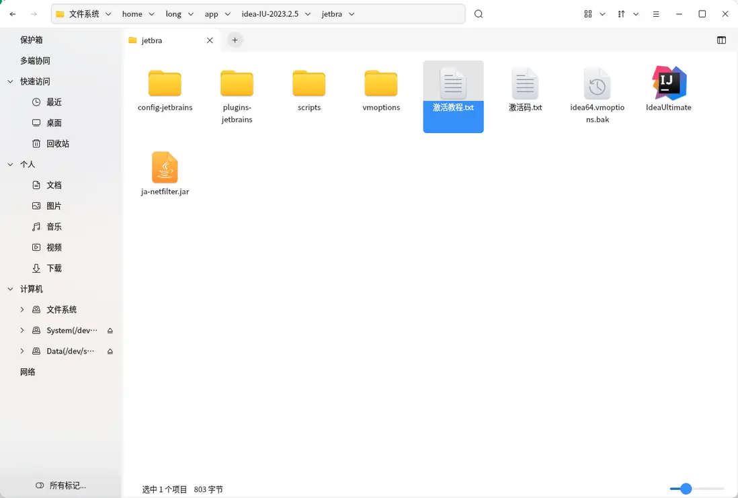Open the sort options dropdown arrow
Viewport: 738px width, 498px height.
(636, 14)
